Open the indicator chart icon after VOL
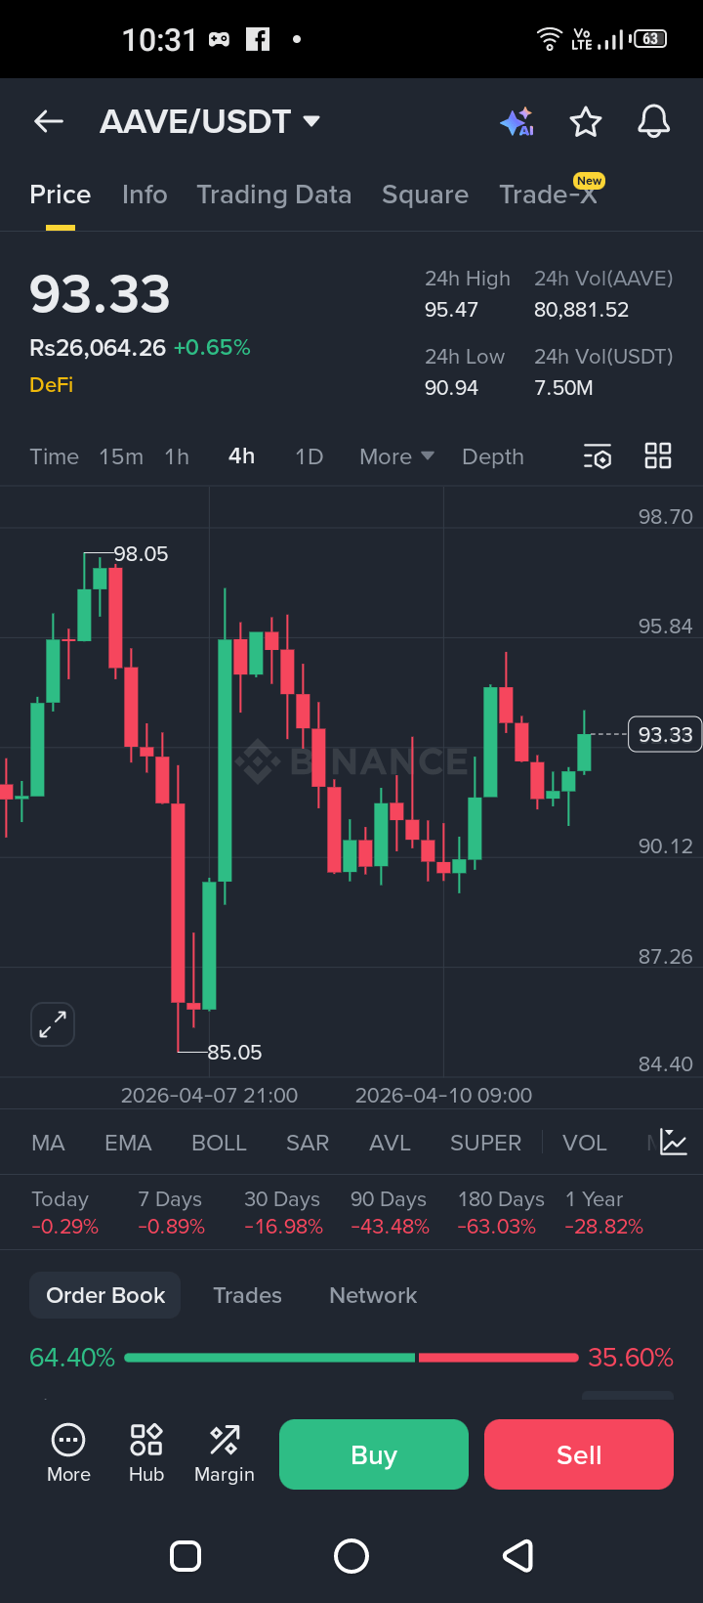 tap(674, 1142)
